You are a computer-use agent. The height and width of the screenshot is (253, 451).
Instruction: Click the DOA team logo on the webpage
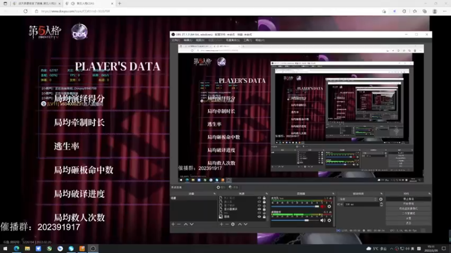[79, 32]
